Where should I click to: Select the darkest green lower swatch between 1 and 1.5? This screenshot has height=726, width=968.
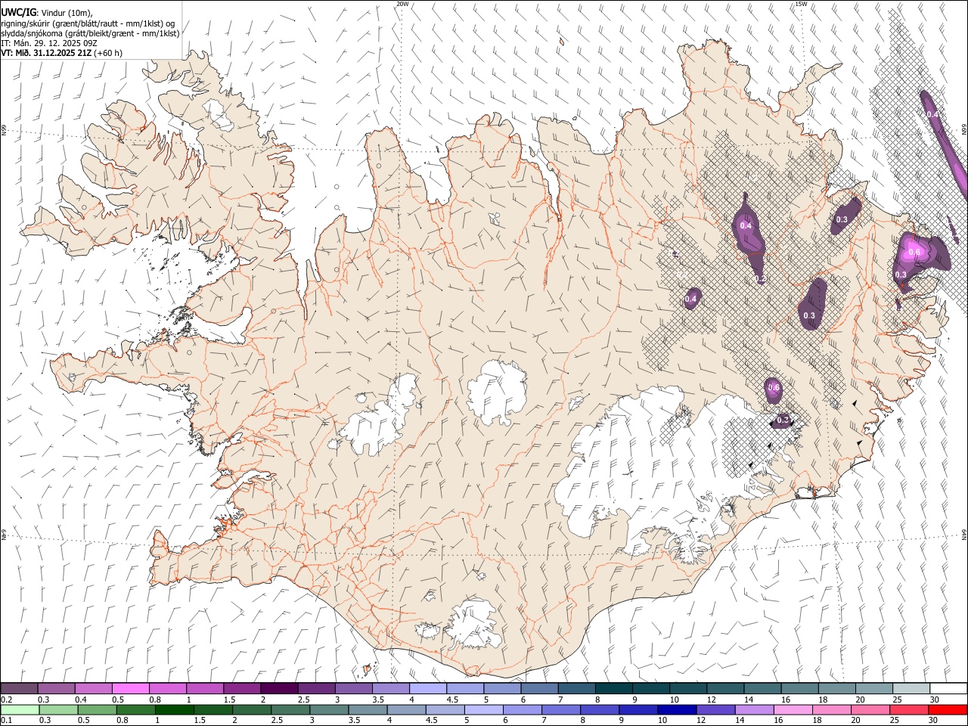[175, 709]
